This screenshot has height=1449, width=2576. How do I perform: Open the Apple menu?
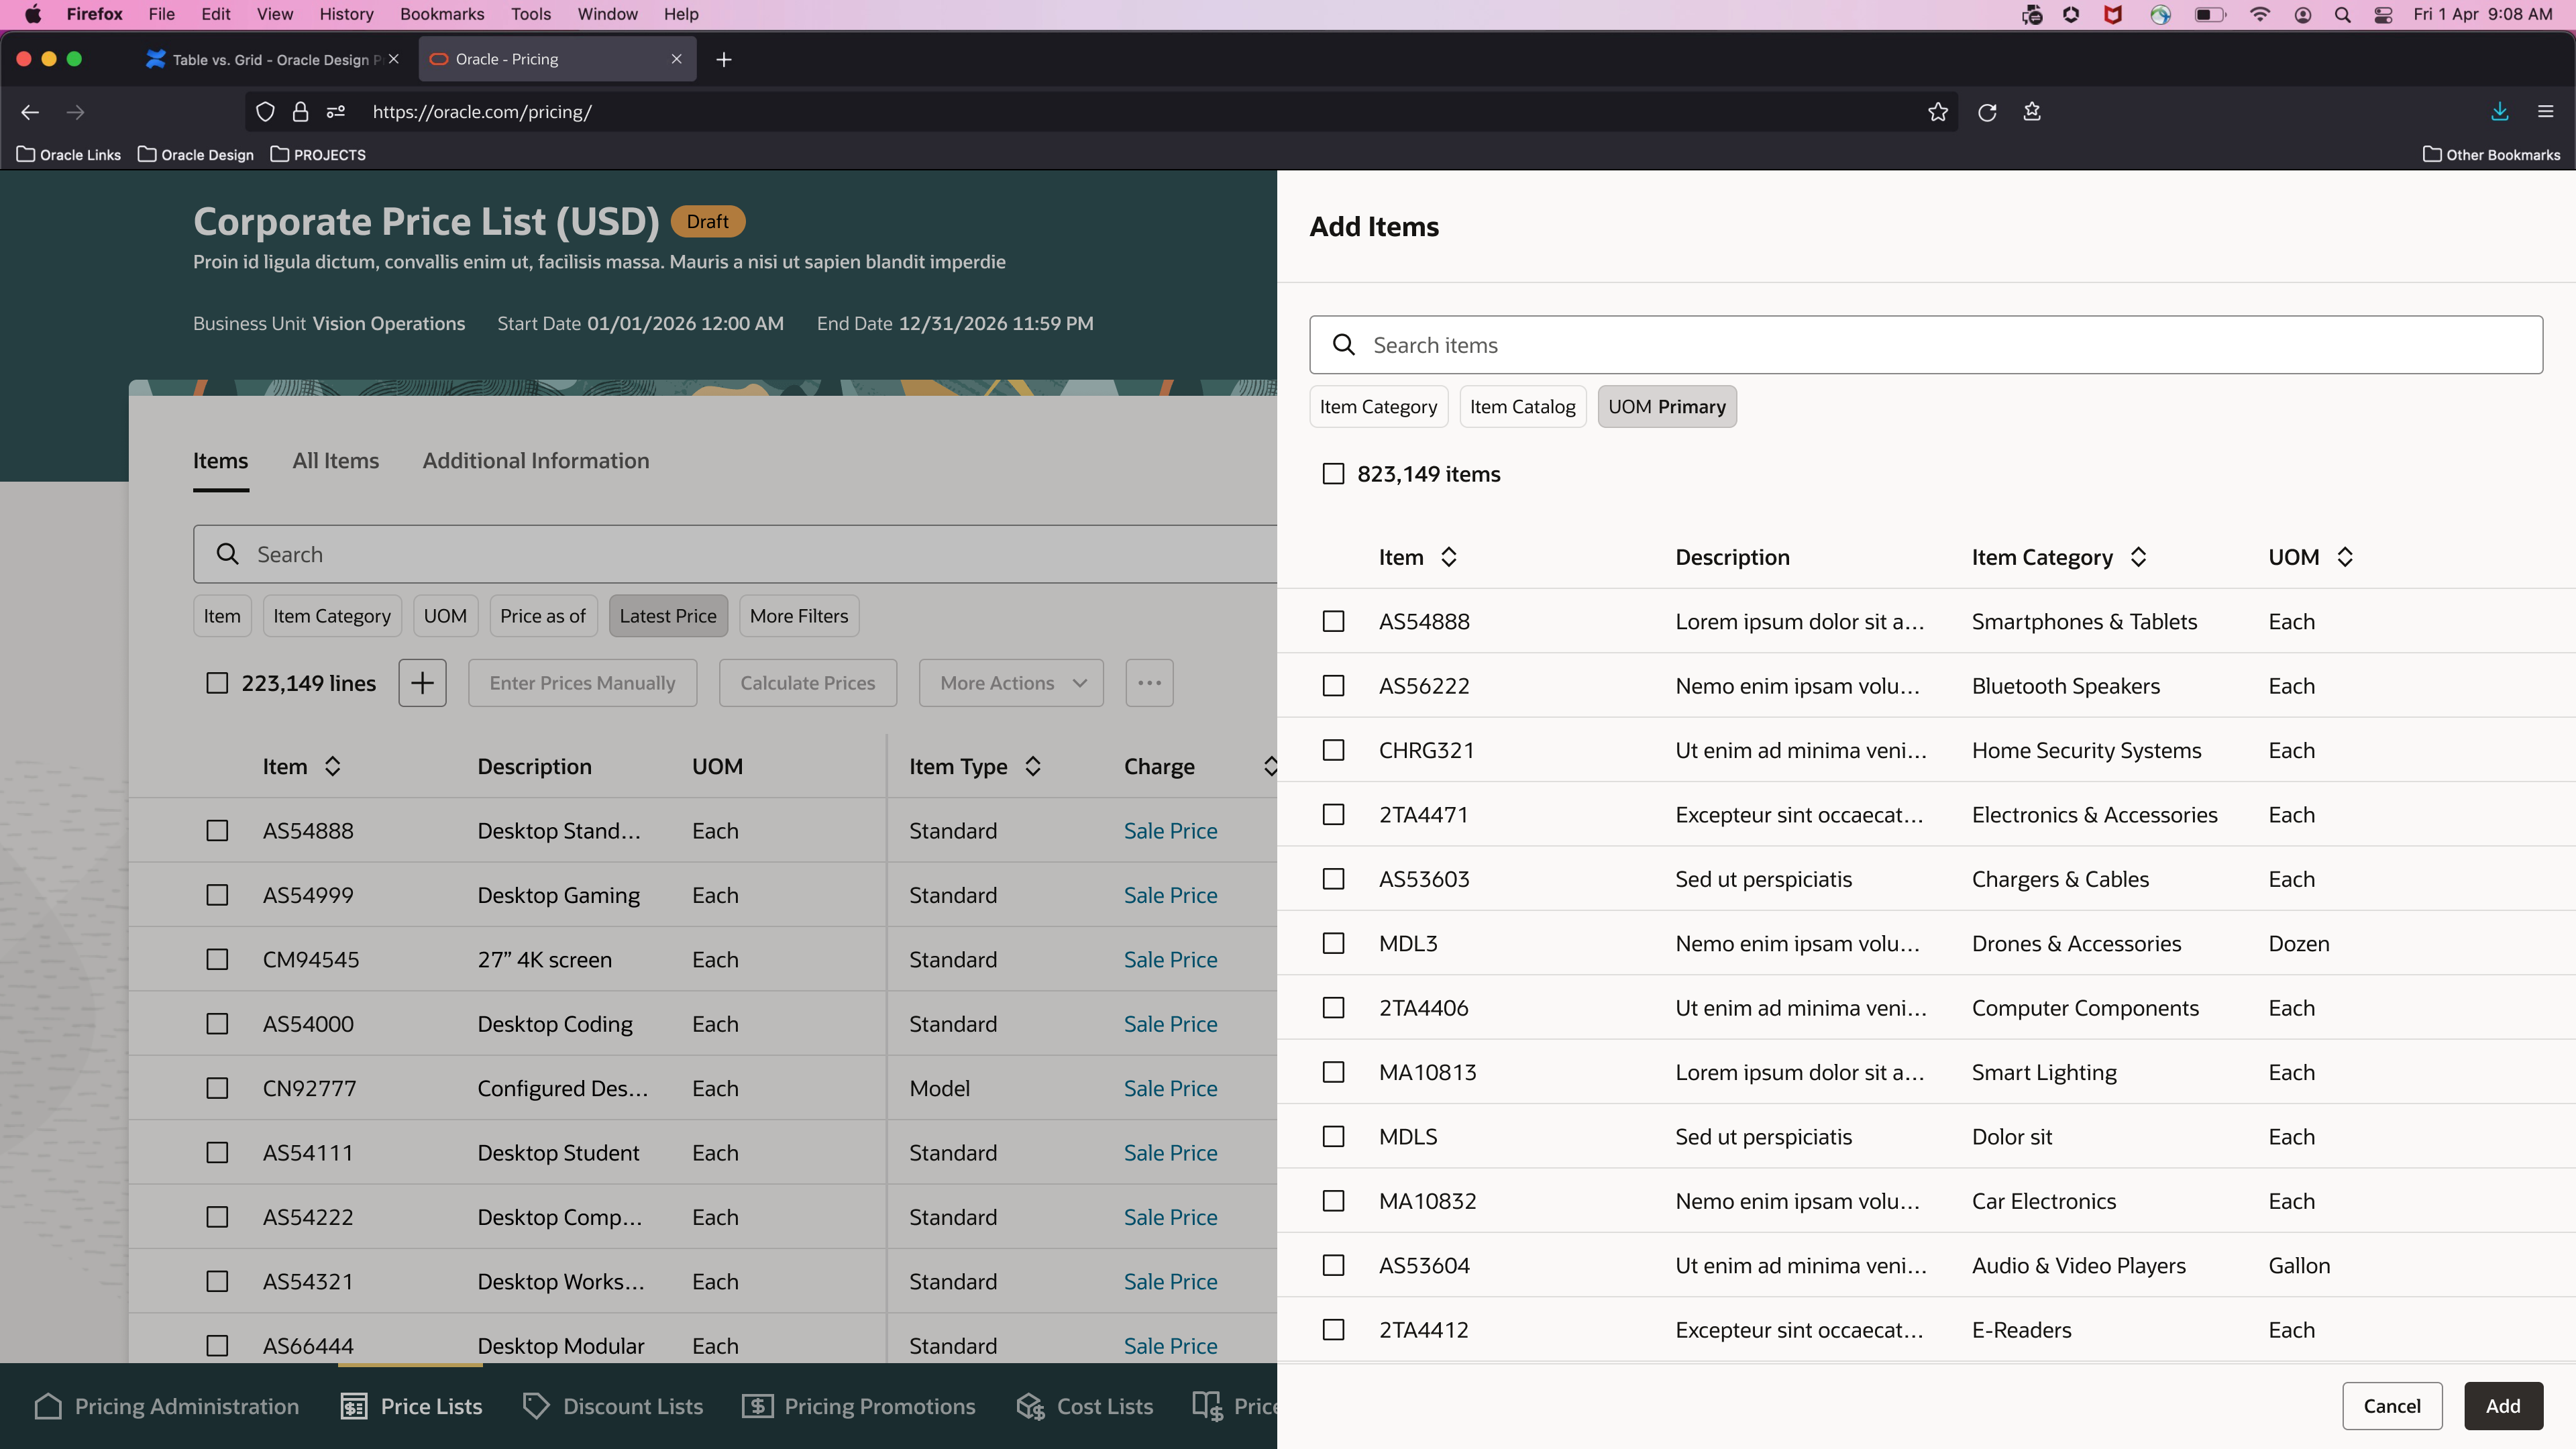(x=33, y=14)
